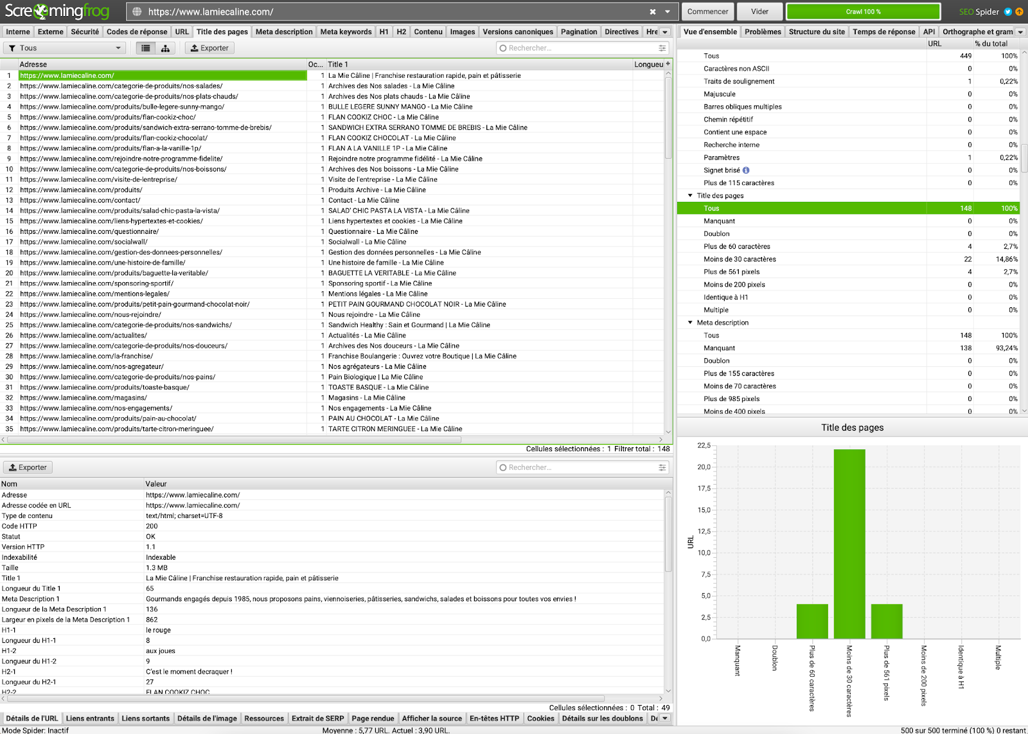The image size is (1028, 734).
Task: Click the overview panel vertical scrollbar
Action: tap(1024, 159)
